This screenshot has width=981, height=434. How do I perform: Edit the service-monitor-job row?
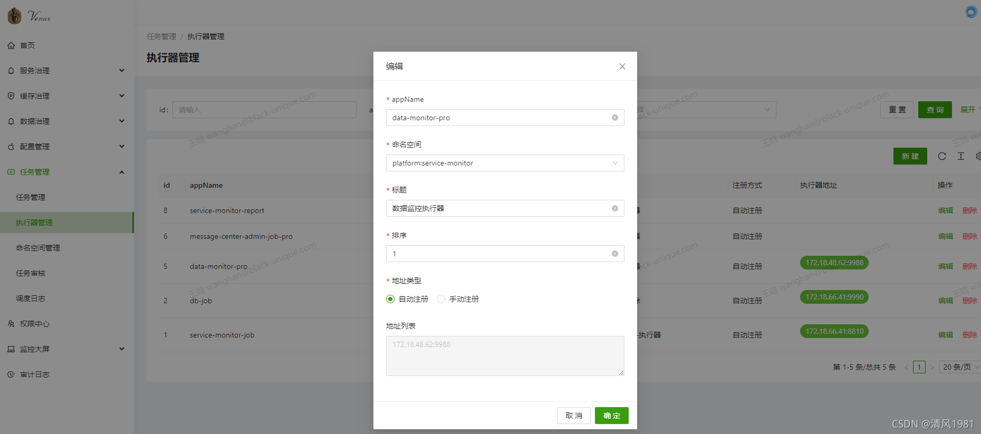tap(946, 335)
